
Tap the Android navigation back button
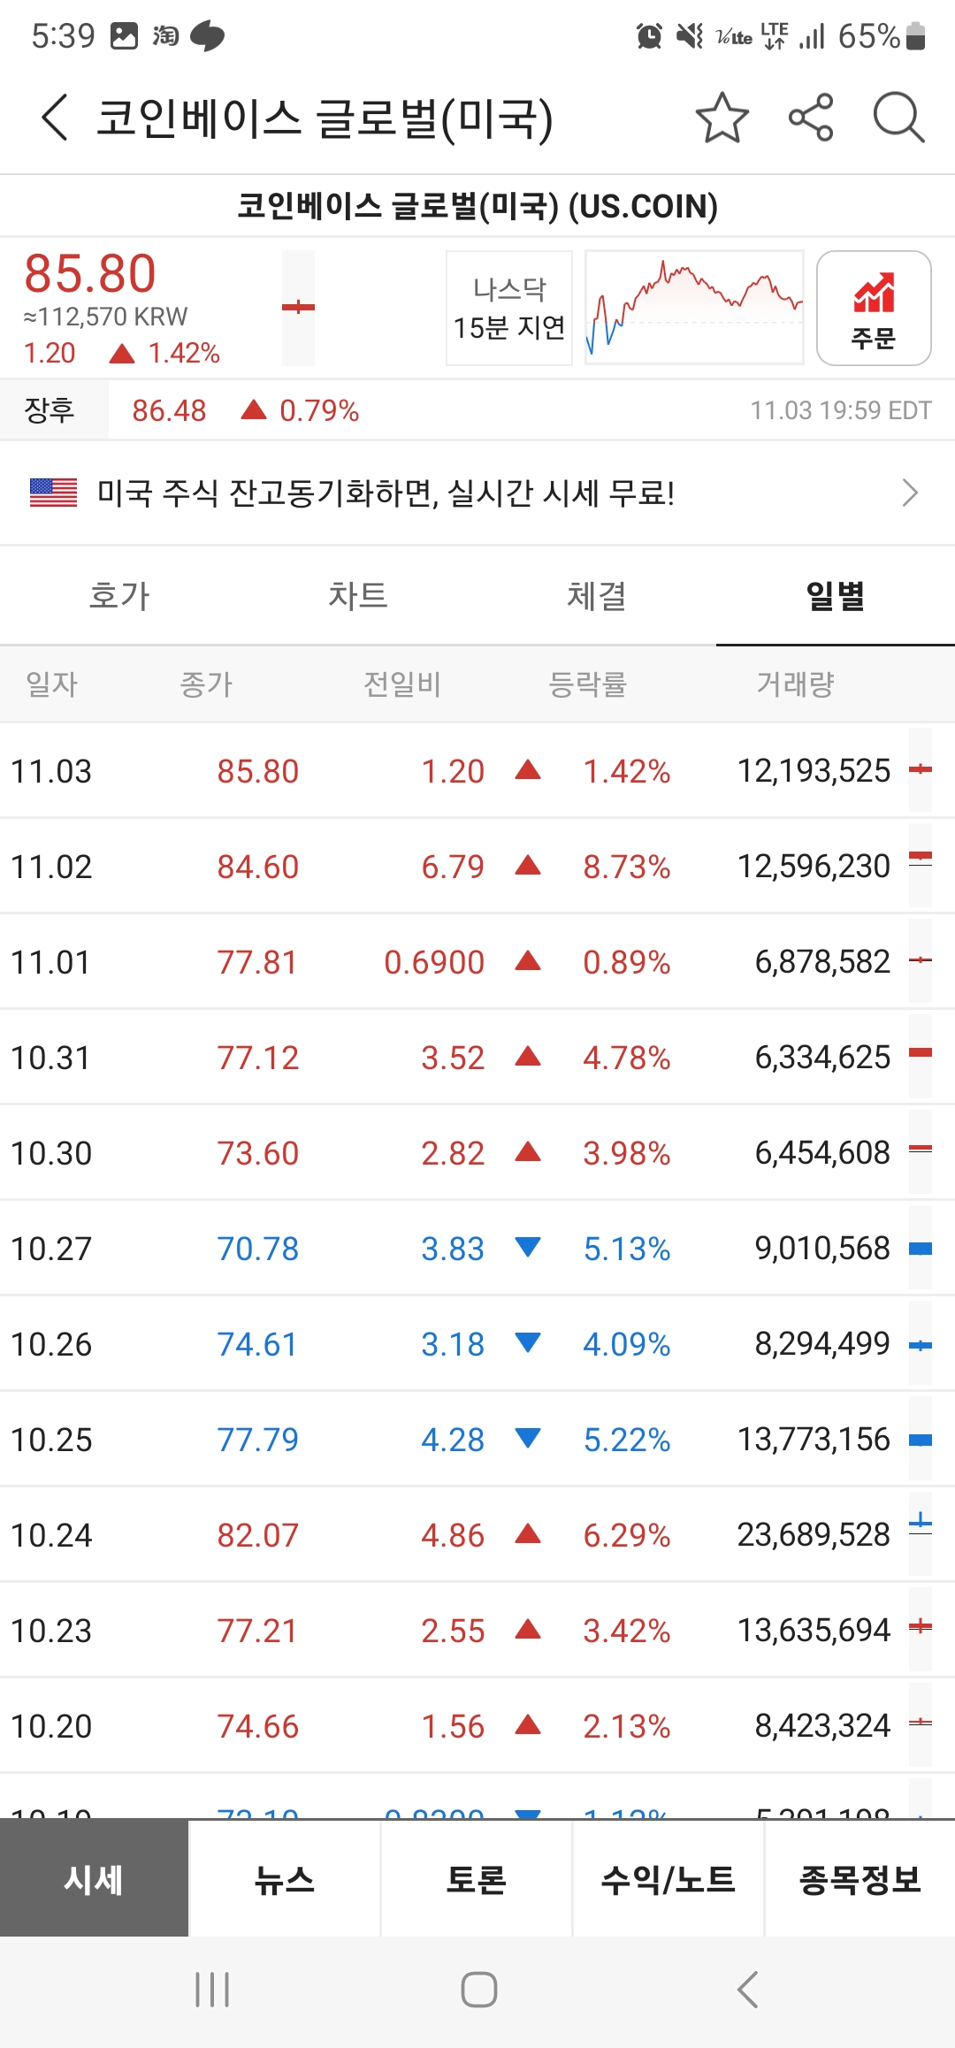[747, 1990]
